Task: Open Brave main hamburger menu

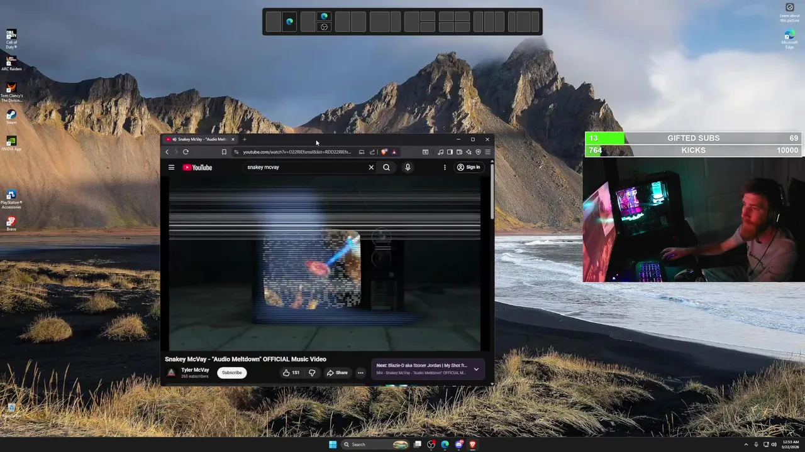Action: click(487, 152)
